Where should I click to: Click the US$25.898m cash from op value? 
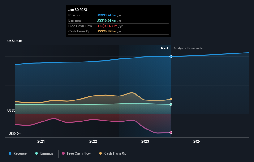[106, 32]
